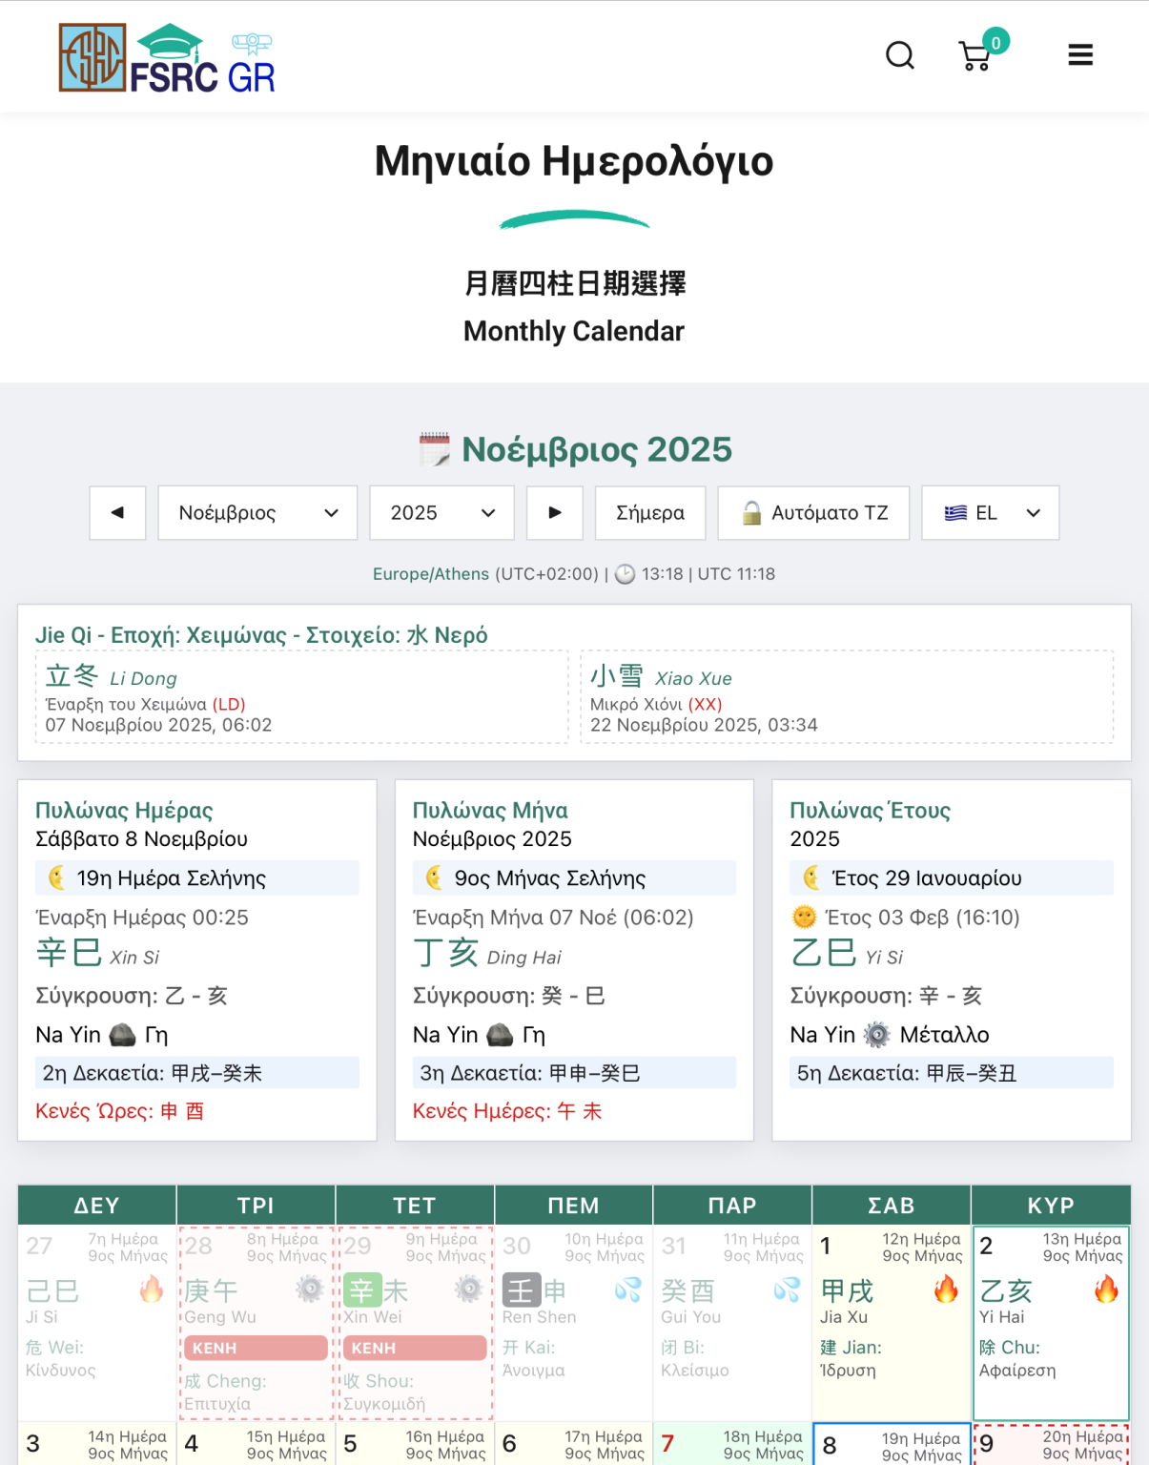Click the fire icon on November 1

coord(945,1290)
